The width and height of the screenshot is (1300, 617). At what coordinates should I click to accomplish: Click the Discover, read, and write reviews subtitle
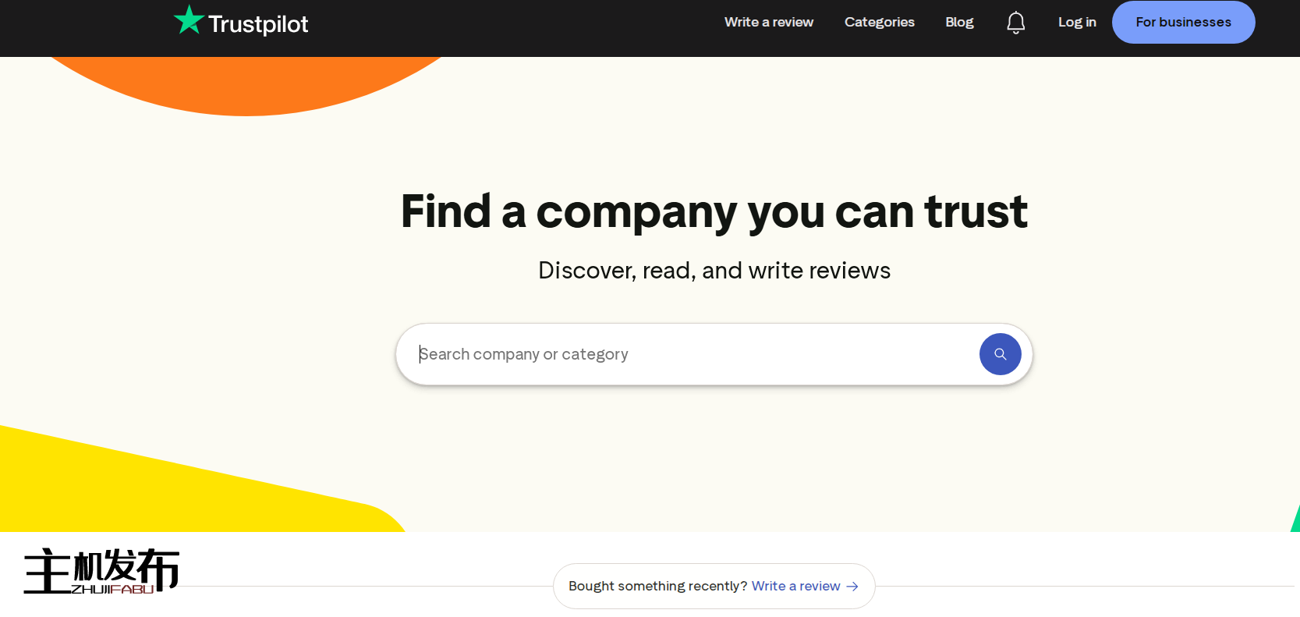(714, 271)
